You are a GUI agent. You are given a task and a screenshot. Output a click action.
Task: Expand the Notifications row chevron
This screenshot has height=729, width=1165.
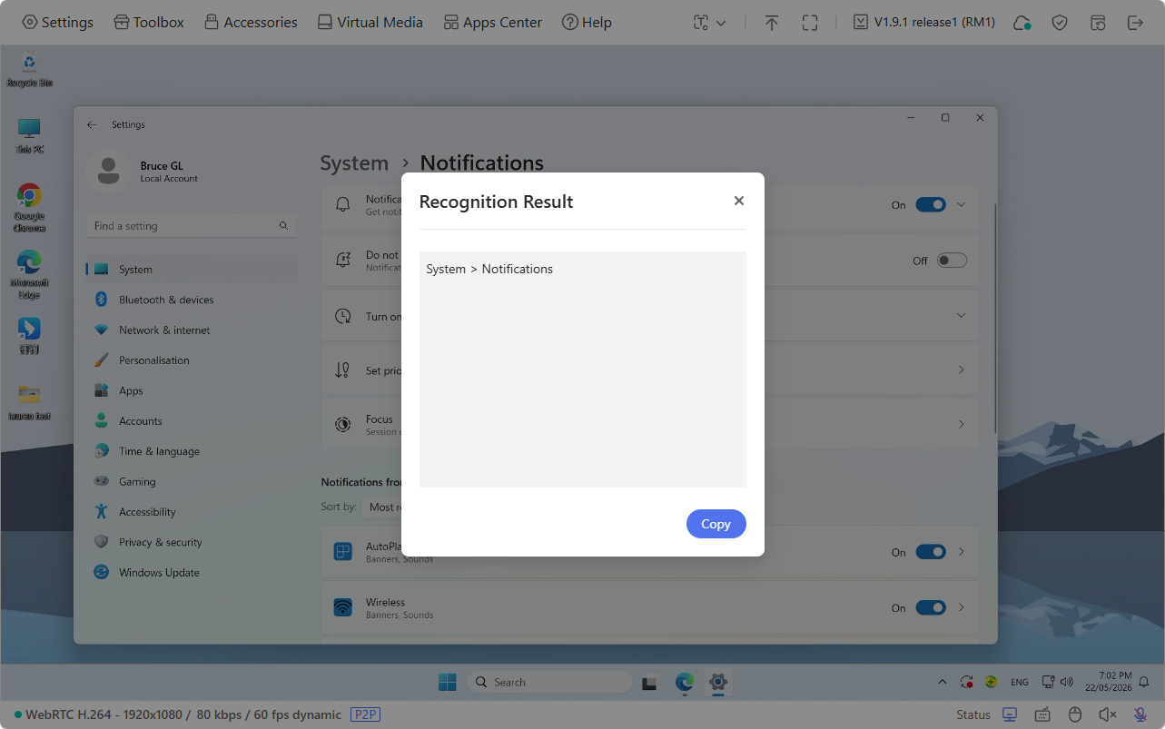click(962, 204)
